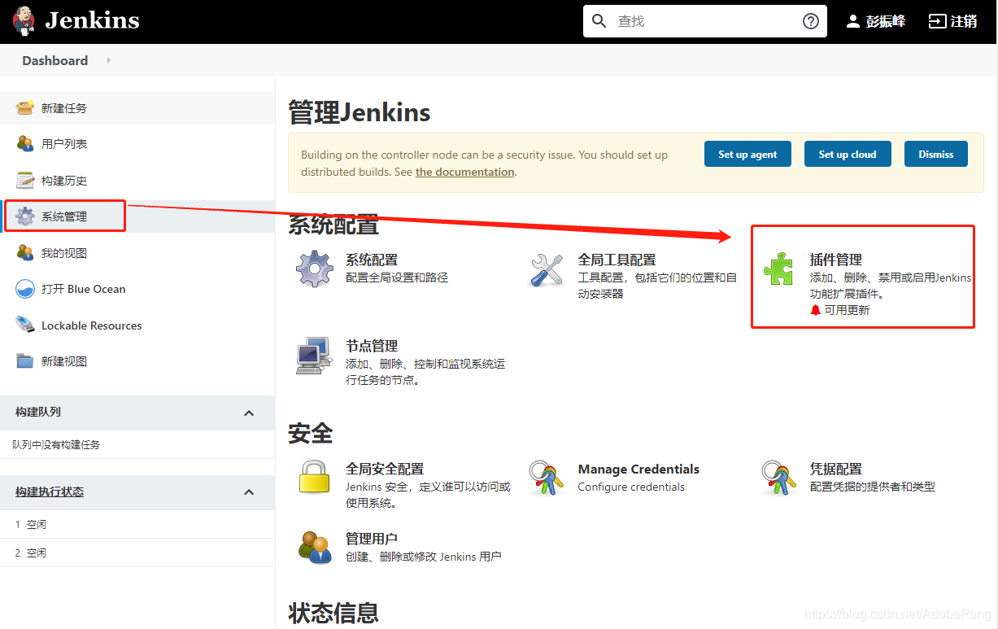
Task: Click the red bell 可用更新 icon
Action: (x=816, y=310)
